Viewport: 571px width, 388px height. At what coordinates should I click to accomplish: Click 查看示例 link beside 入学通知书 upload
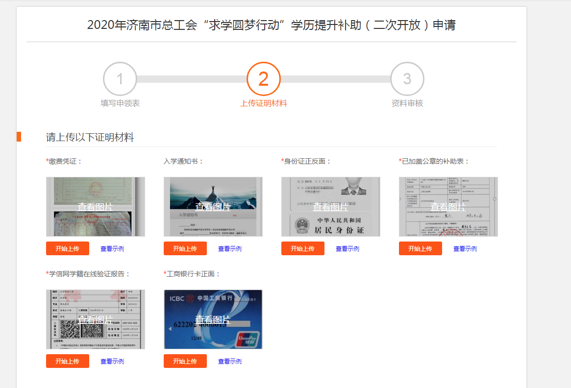(x=230, y=249)
